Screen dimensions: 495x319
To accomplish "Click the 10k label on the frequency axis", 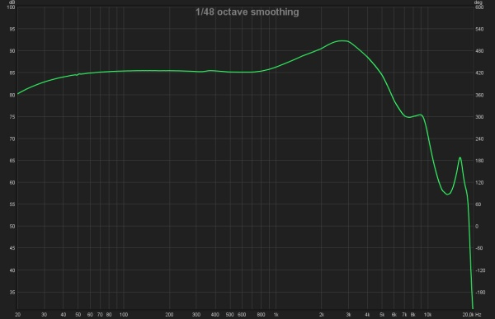I will coord(427,315).
